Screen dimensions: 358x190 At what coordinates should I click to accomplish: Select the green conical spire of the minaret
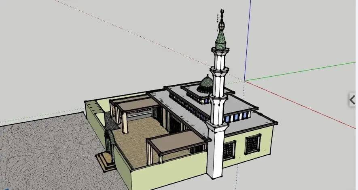click(x=221, y=40)
